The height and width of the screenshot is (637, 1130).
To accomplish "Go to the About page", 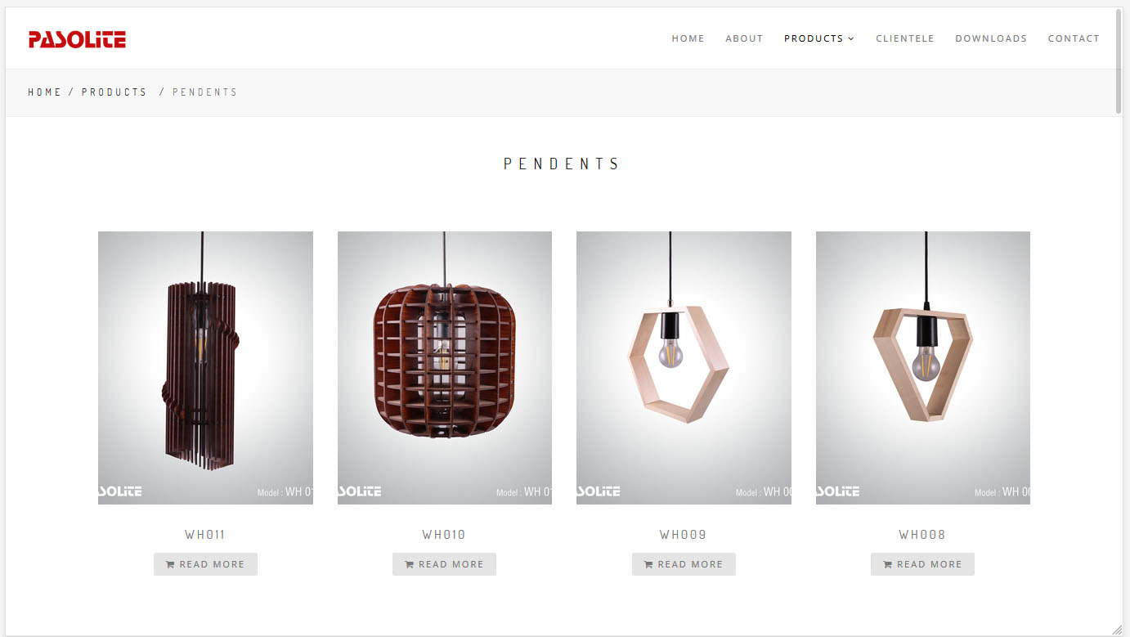I will click(x=744, y=38).
